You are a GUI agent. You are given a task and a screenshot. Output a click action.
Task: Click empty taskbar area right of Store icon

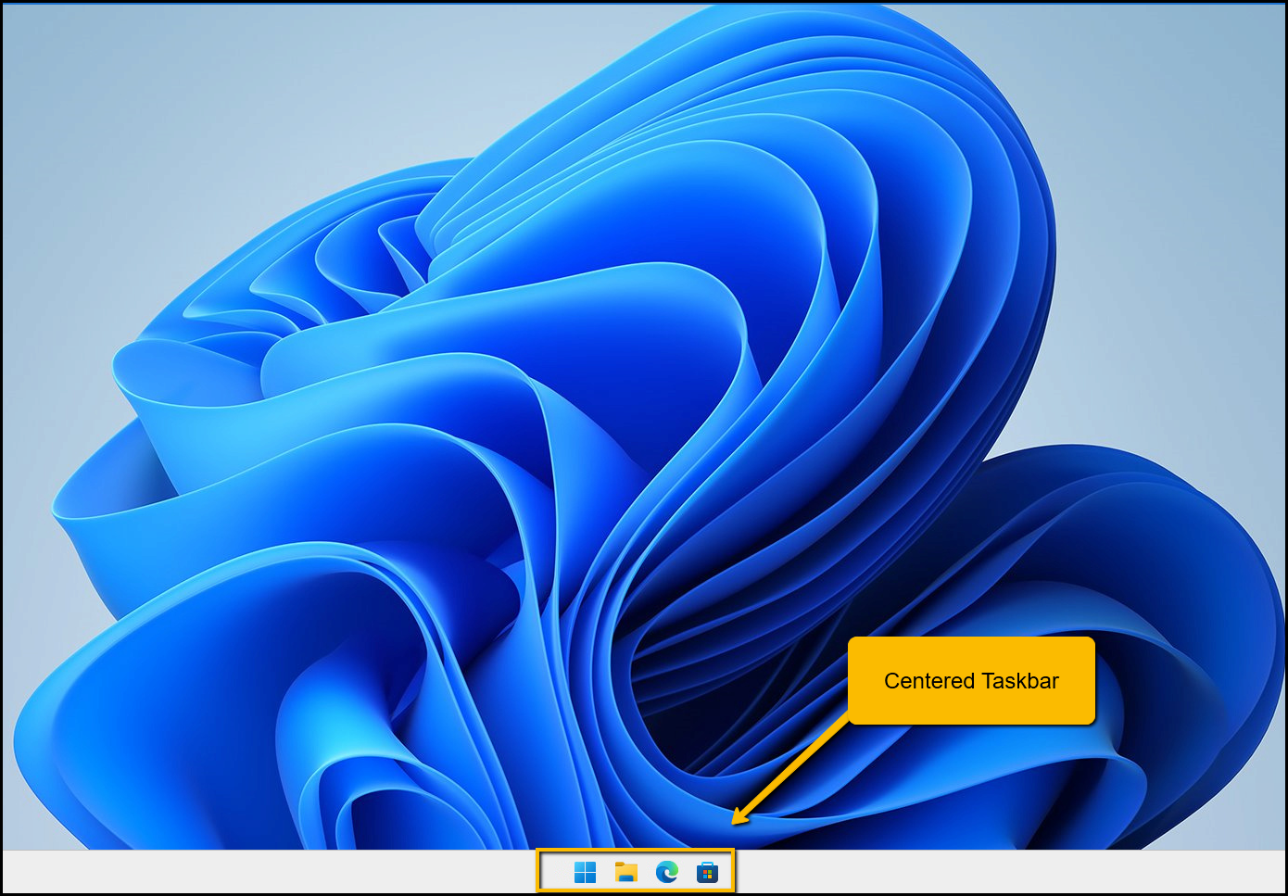pyautogui.click(x=973, y=872)
